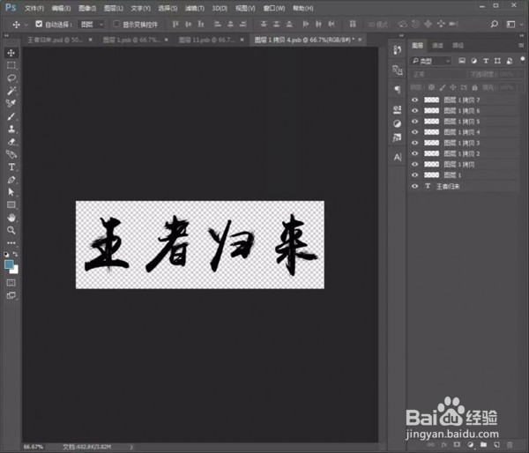Open the 窗口(W) menu
The height and width of the screenshot is (453, 529).
coord(274,8)
